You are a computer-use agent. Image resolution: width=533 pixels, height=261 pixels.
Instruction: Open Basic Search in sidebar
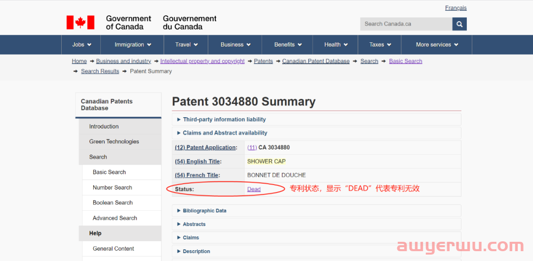(122, 172)
